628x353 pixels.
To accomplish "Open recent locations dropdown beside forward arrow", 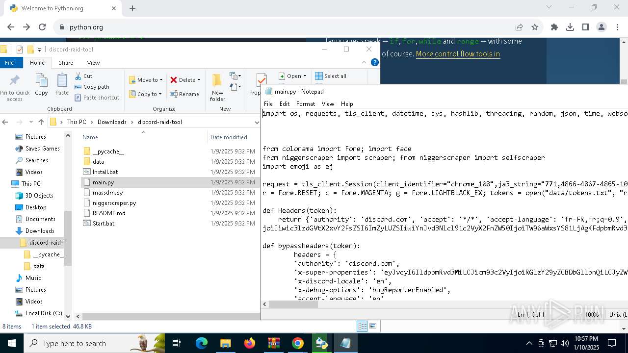I will coord(30,122).
